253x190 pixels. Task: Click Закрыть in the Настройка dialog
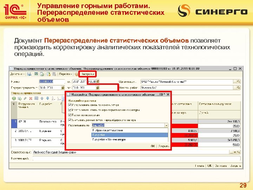164,146
